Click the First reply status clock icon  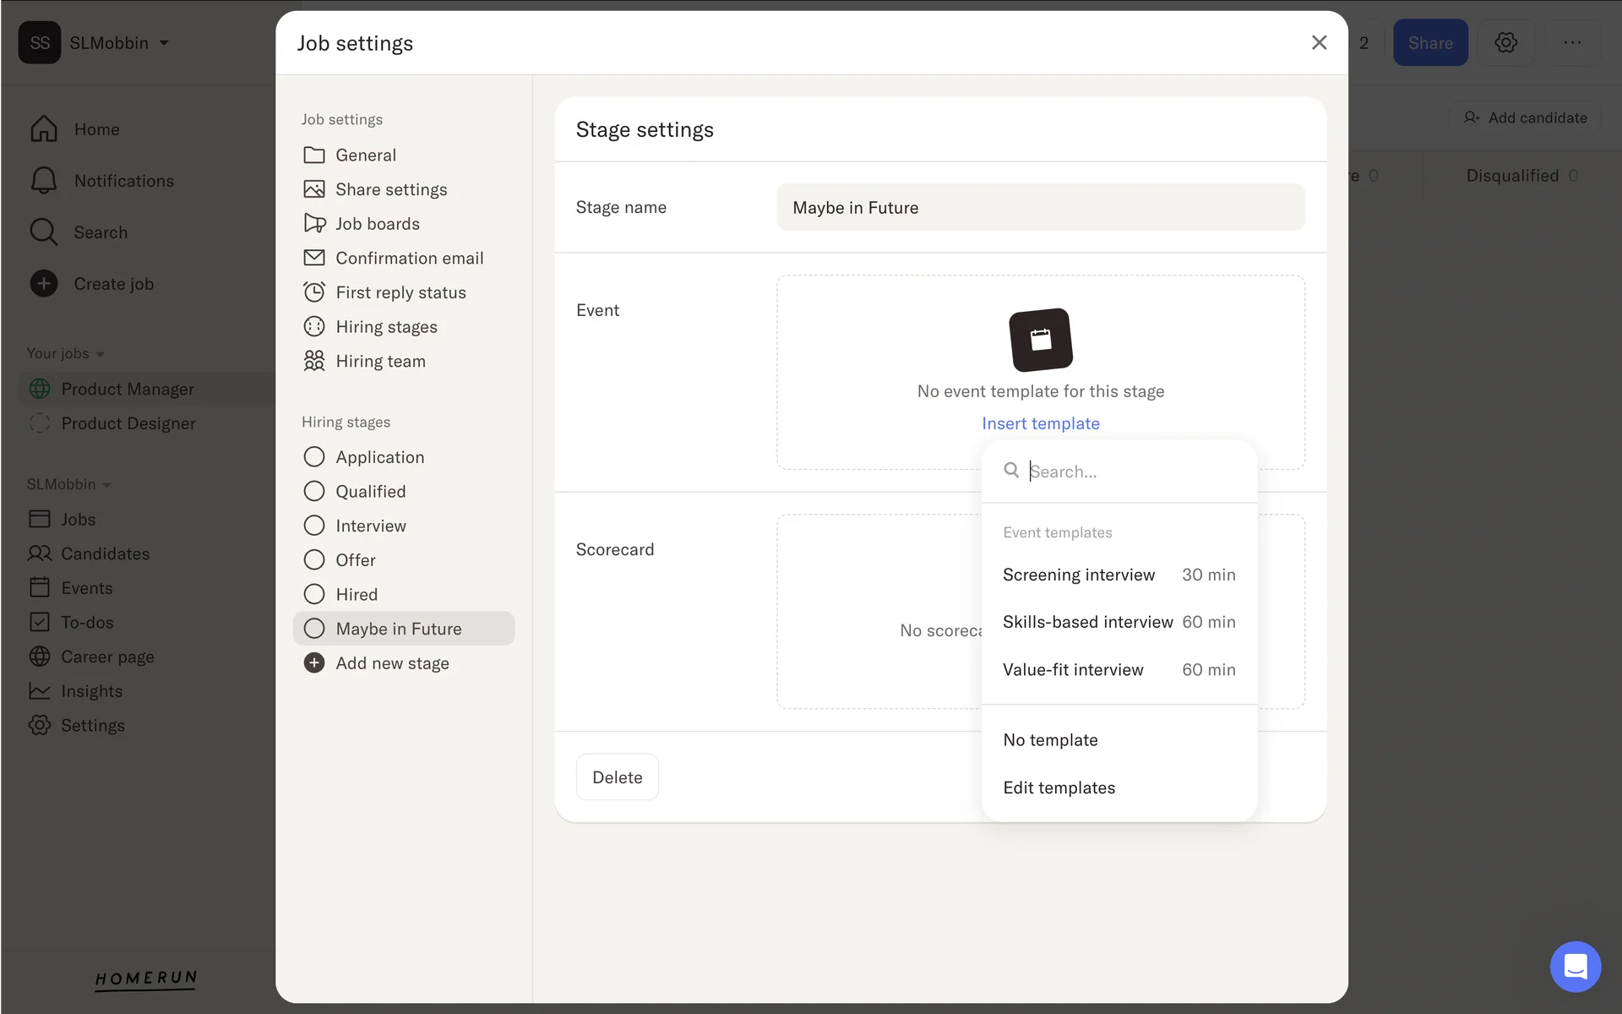click(314, 292)
